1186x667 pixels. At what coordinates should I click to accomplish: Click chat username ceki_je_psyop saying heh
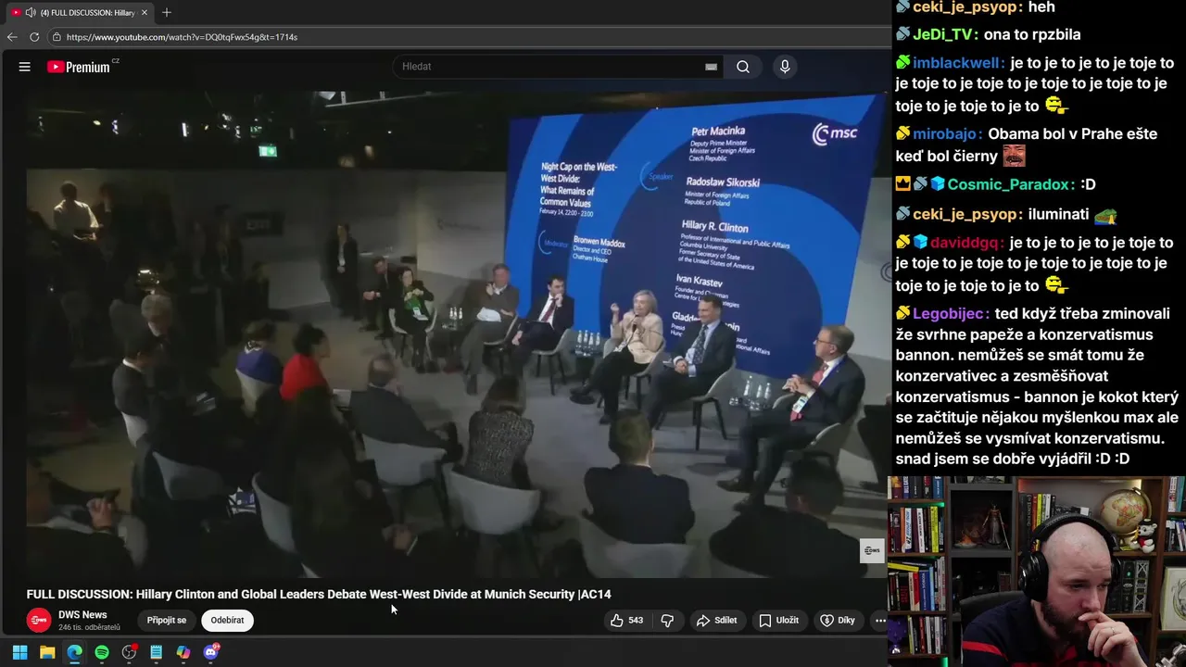pos(967,7)
